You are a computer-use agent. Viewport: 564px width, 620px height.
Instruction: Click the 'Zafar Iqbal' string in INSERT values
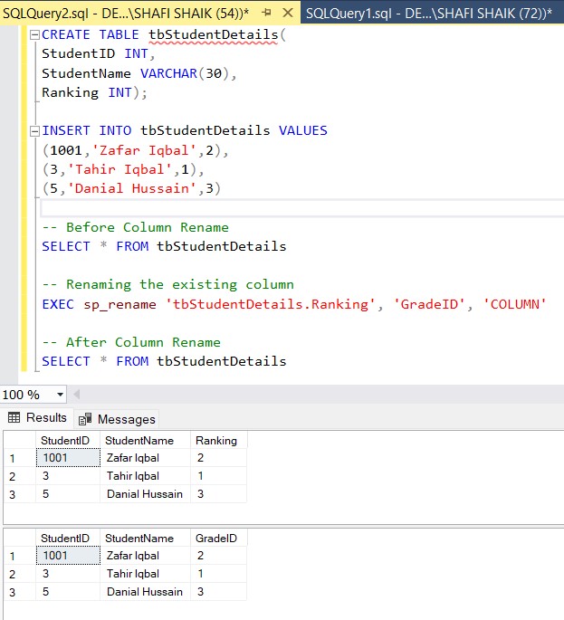(x=144, y=150)
